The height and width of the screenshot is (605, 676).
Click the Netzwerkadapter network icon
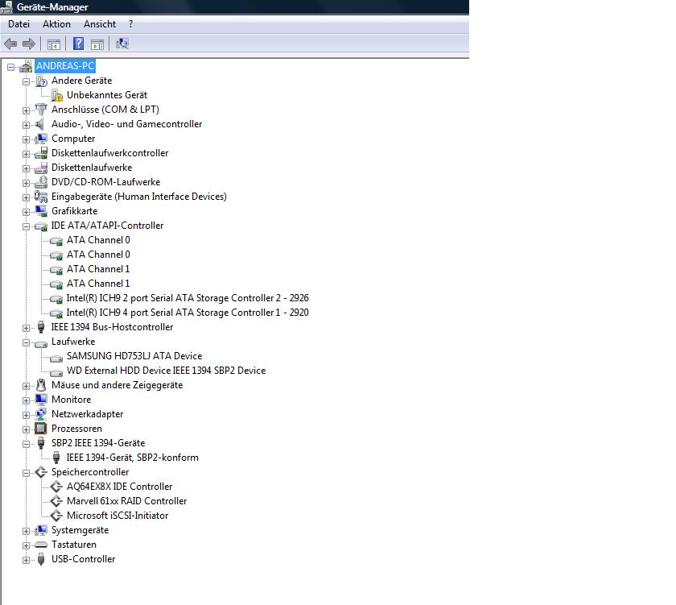click(41, 414)
